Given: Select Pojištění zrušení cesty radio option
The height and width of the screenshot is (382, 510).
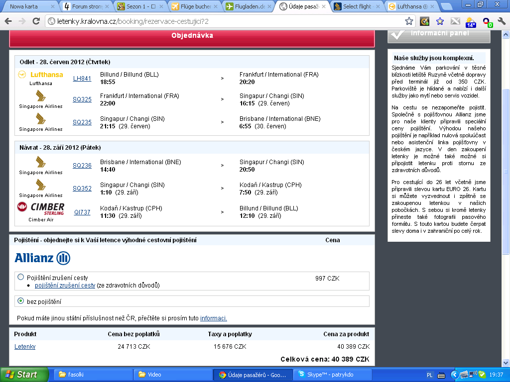Looking at the screenshot, I should pyautogui.click(x=21, y=277).
